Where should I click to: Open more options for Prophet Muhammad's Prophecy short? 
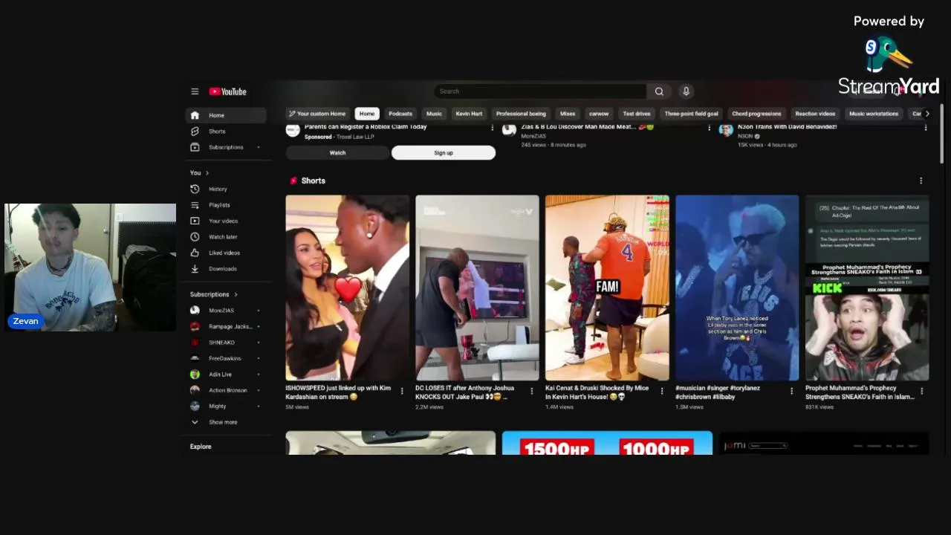pyautogui.click(x=921, y=391)
